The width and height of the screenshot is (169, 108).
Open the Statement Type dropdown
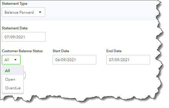pyautogui.click(x=23, y=12)
